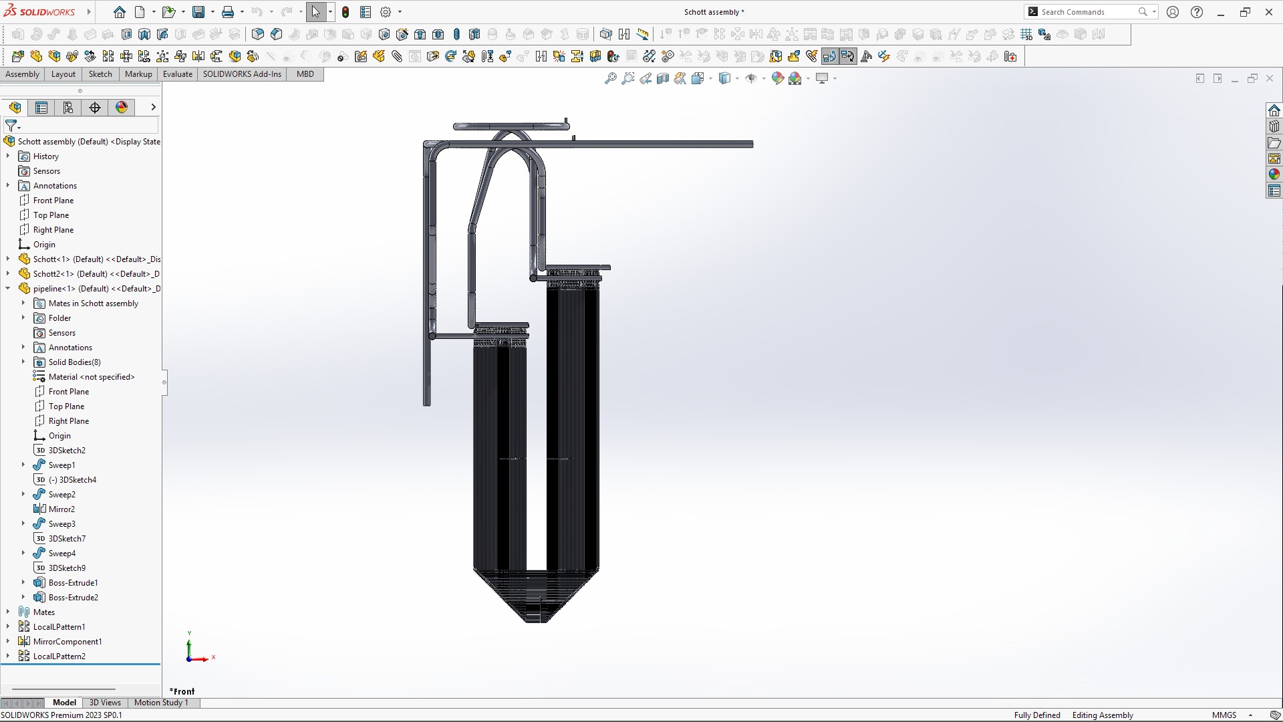Click the Zoom to Fit icon
Image resolution: width=1283 pixels, height=722 pixels.
(x=610, y=79)
